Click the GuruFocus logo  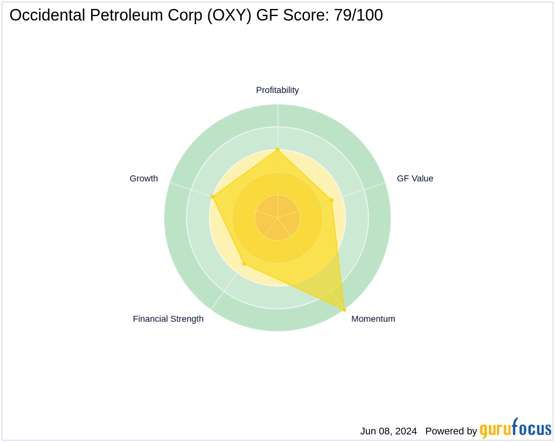pyautogui.click(x=515, y=429)
